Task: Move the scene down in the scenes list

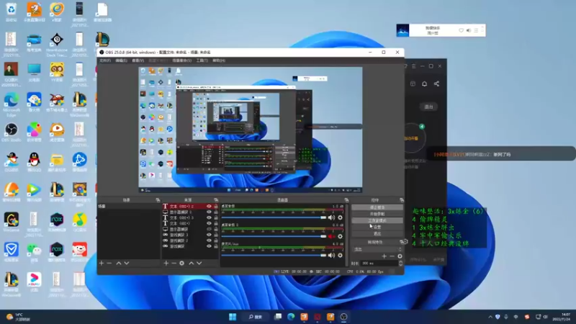Action: (x=127, y=263)
